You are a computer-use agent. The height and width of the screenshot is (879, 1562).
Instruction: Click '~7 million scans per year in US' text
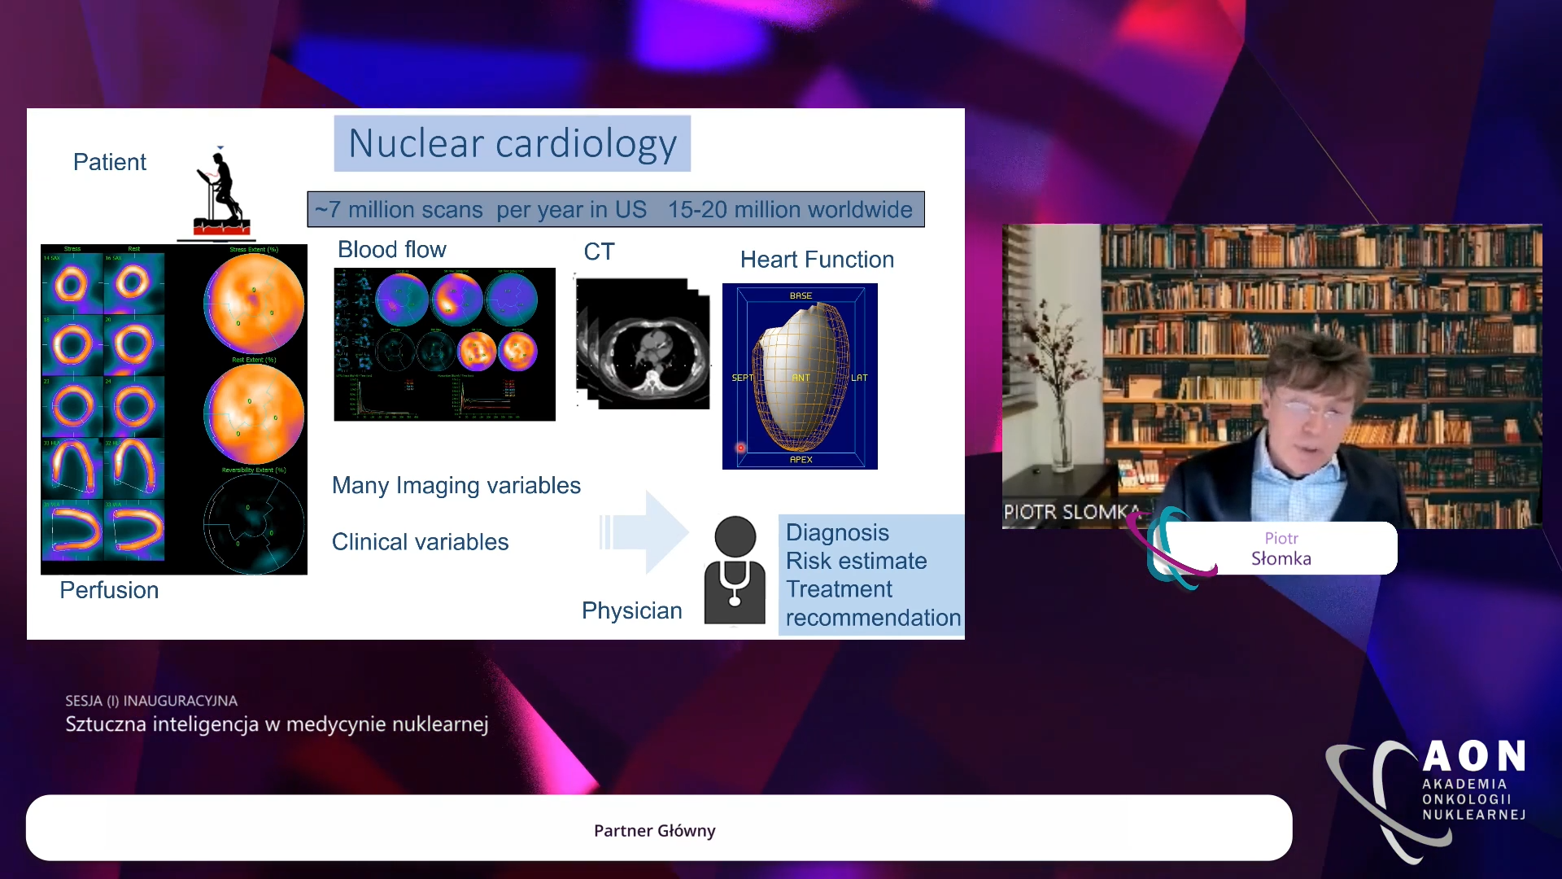481,210
